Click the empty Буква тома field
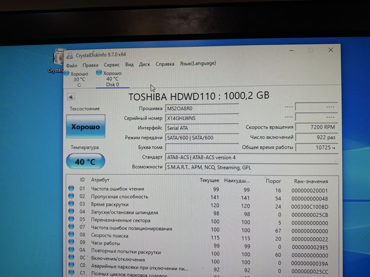 [202, 148]
